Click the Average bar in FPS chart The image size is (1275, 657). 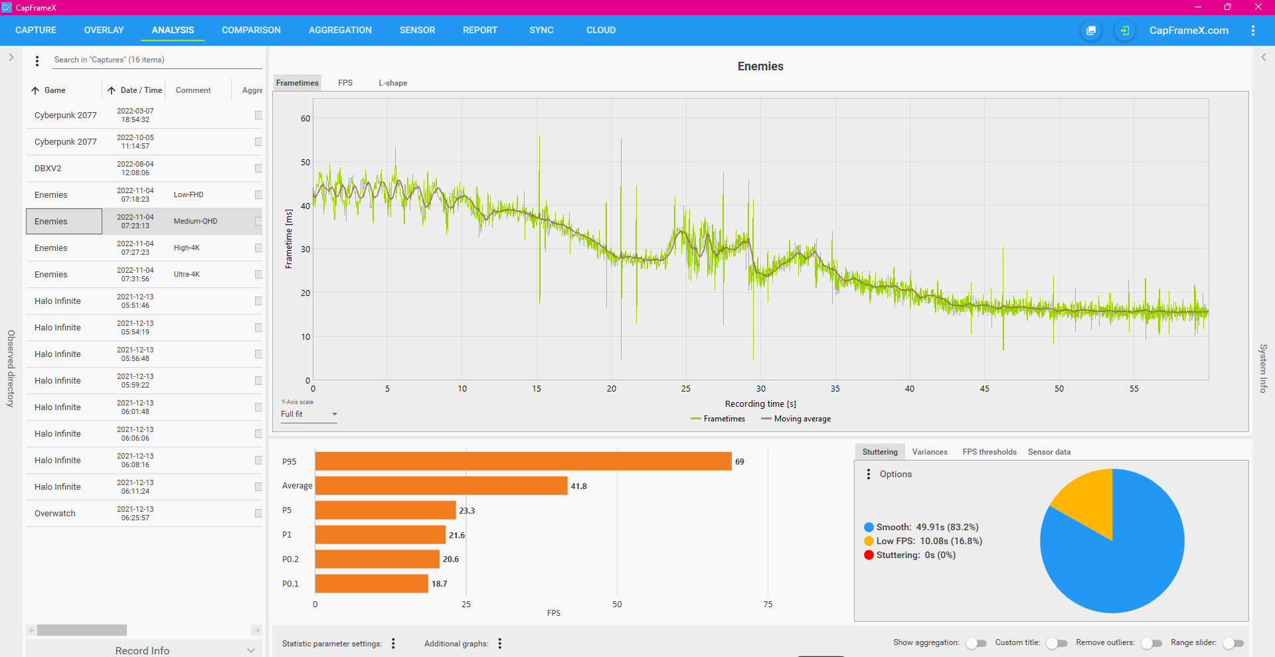[442, 486]
